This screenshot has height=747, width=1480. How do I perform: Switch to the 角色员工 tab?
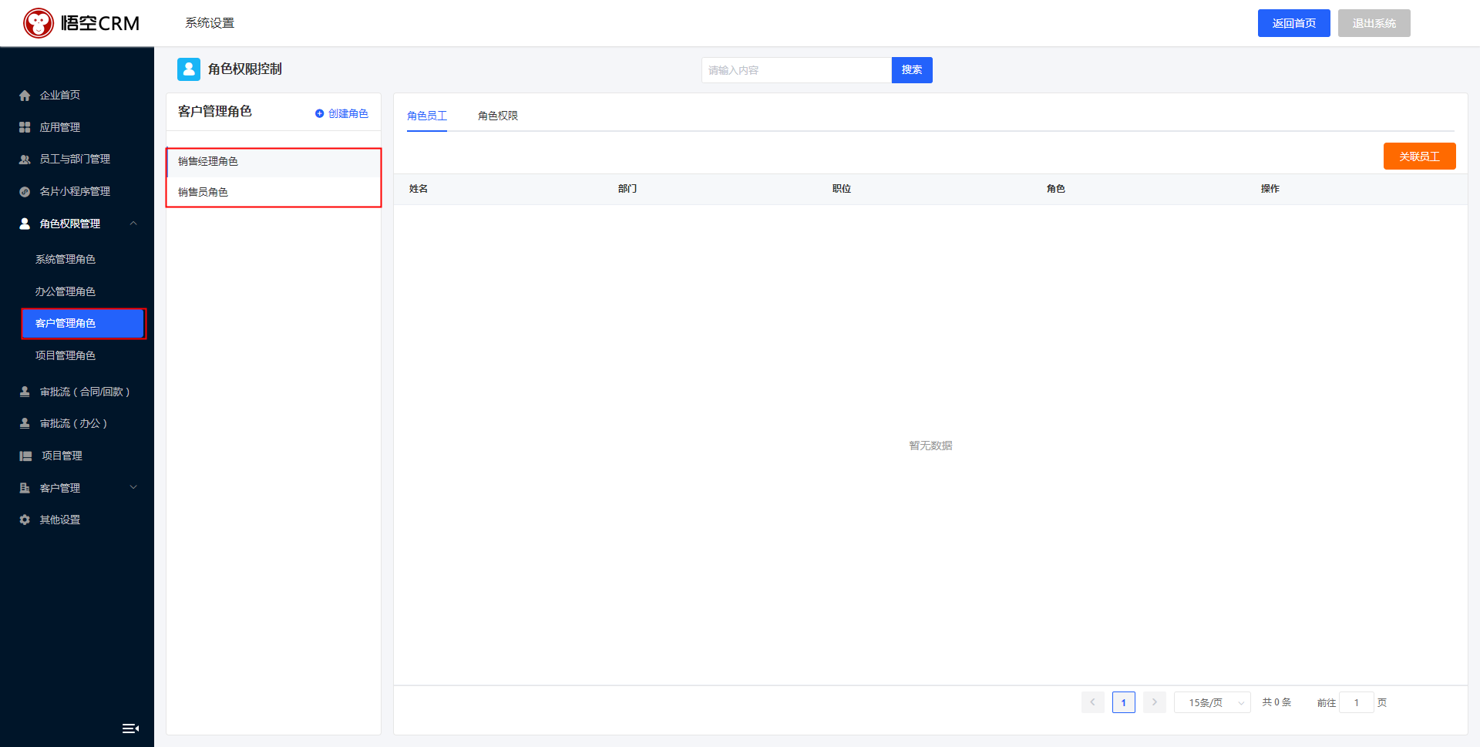[427, 116]
